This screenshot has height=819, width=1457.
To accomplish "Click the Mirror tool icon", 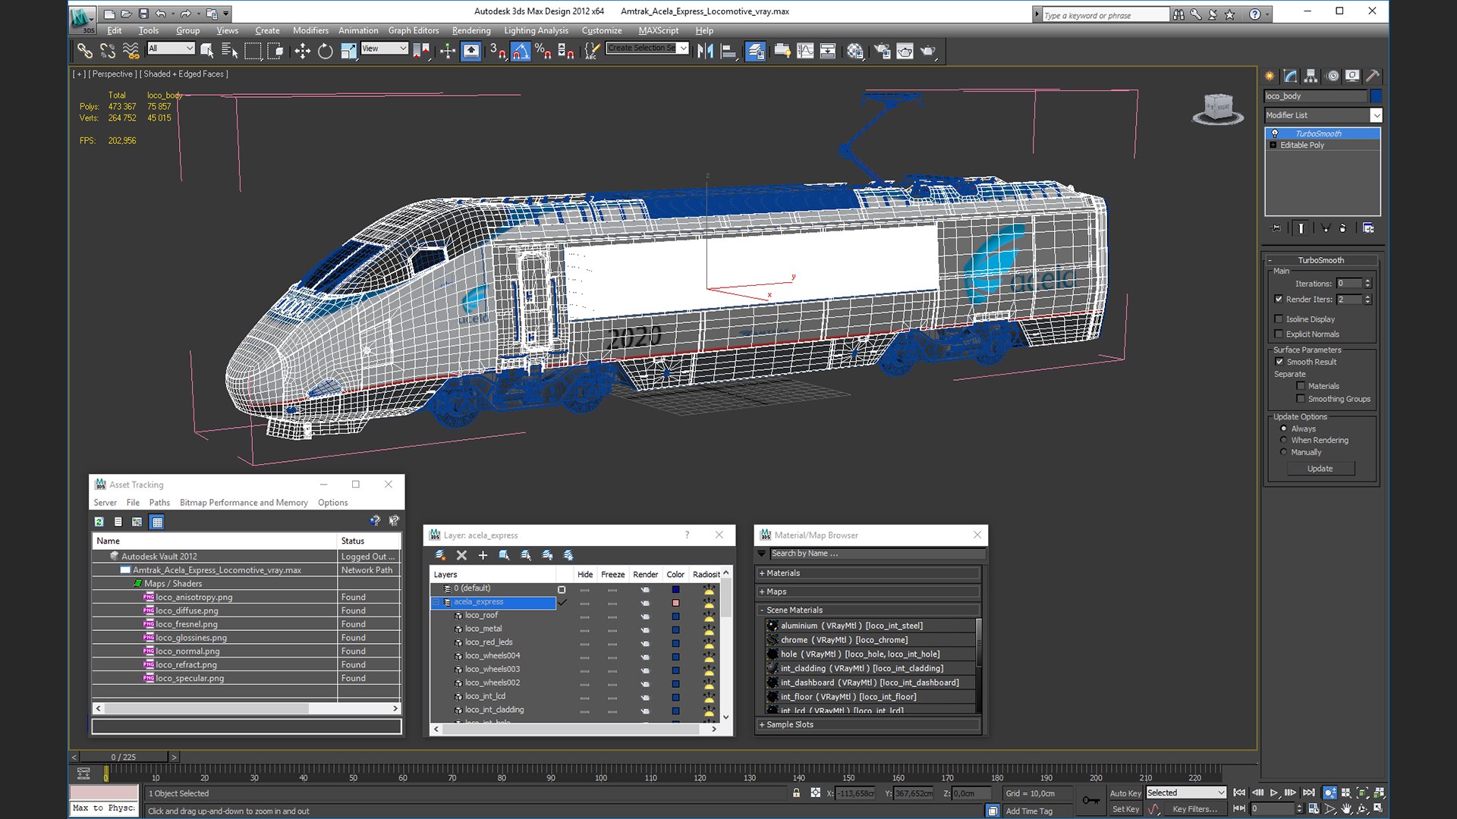I will 705,51.
